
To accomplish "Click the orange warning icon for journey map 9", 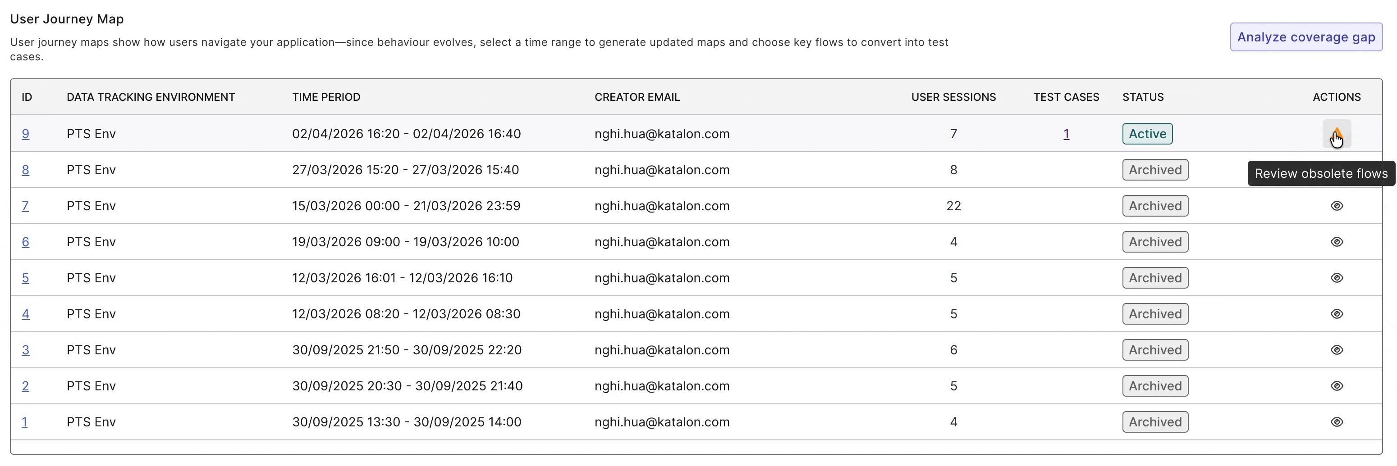I will [1336, 133].
